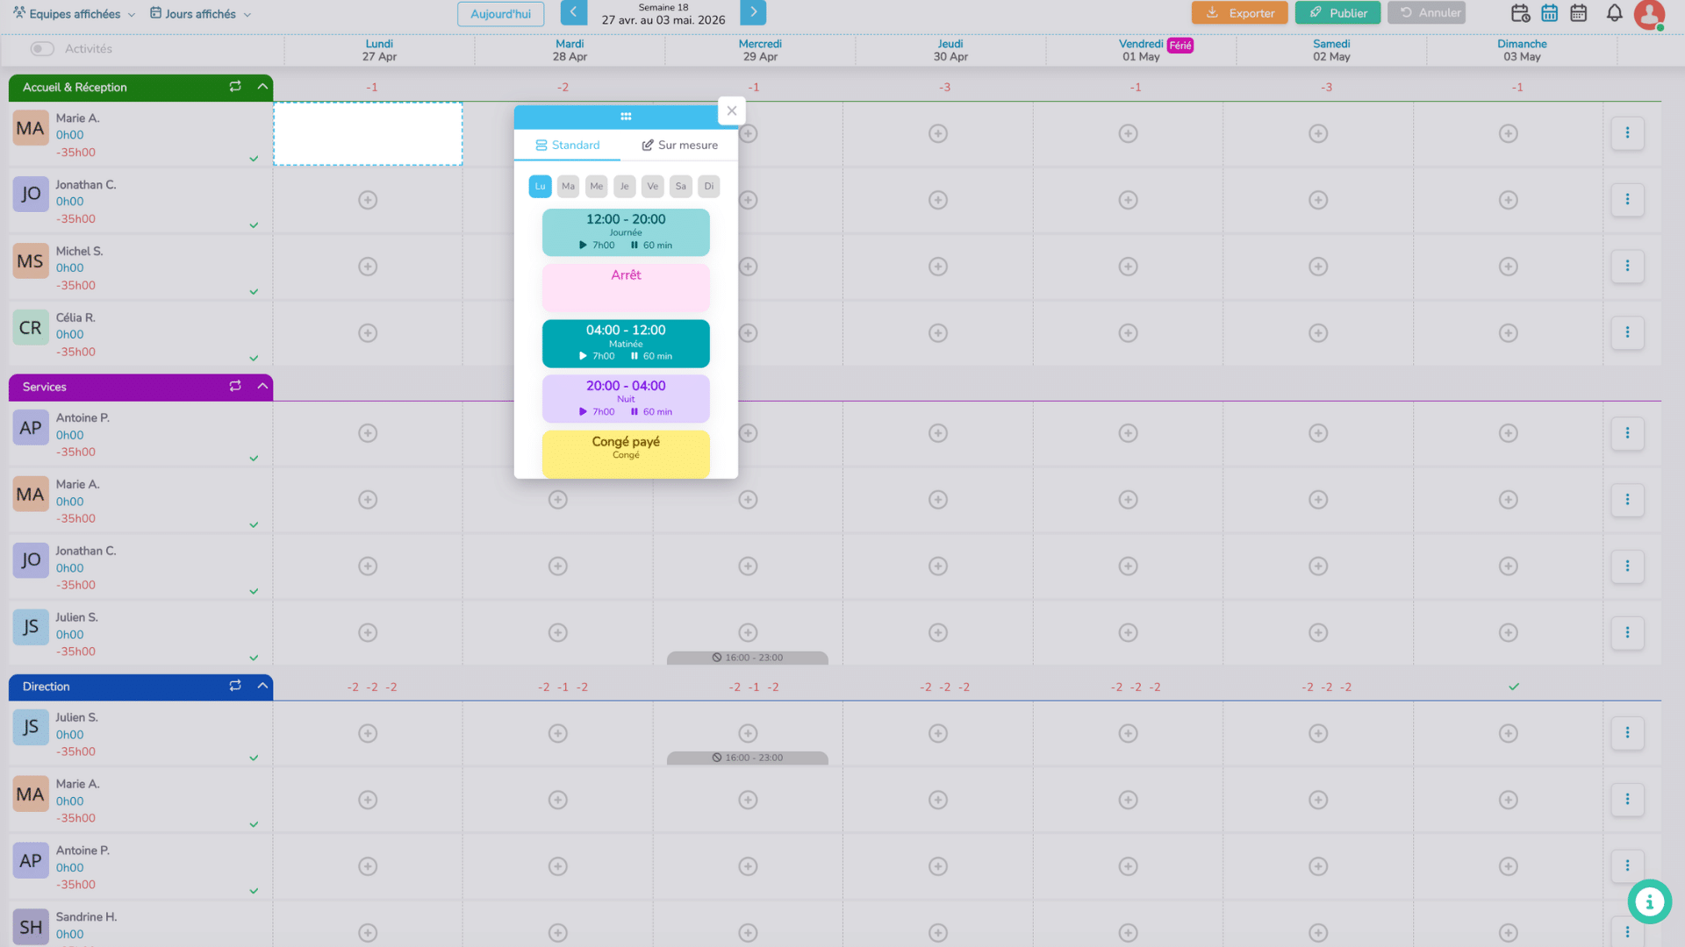
Task: Select Di day in shift popup
Action: (x=708, y=186)
